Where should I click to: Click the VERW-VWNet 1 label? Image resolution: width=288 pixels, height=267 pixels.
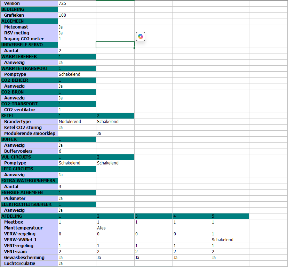click(29, 240)
